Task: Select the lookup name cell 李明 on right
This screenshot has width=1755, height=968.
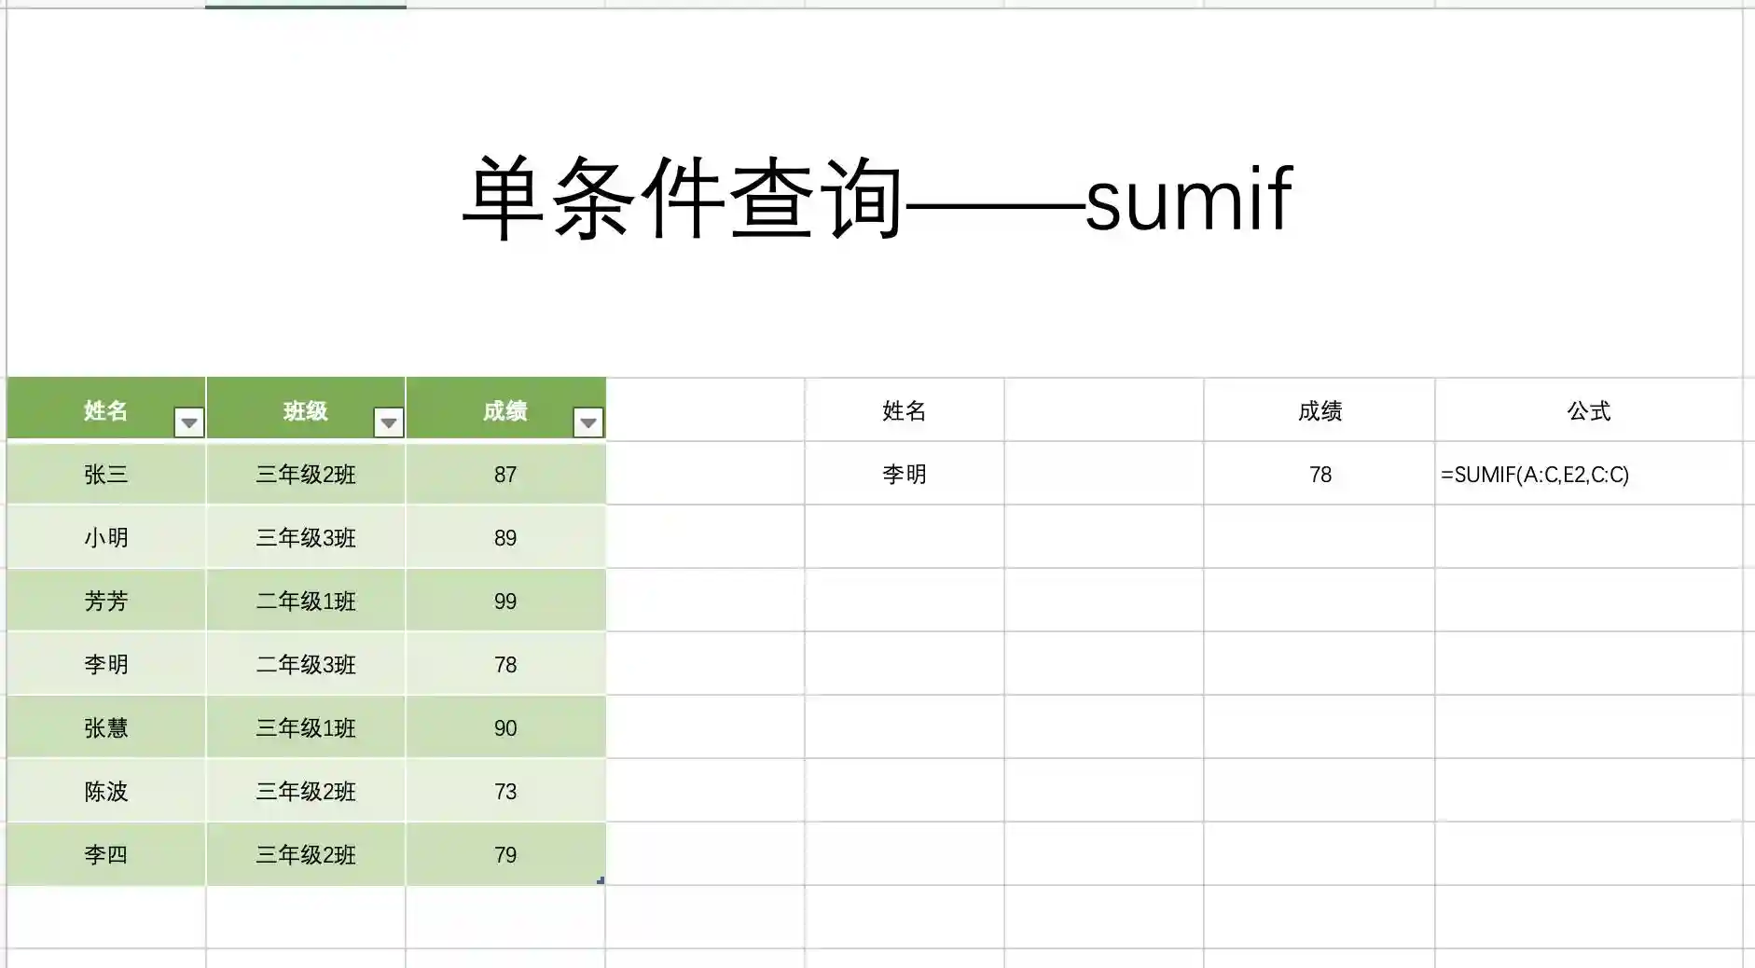Action: coord(904,475)
